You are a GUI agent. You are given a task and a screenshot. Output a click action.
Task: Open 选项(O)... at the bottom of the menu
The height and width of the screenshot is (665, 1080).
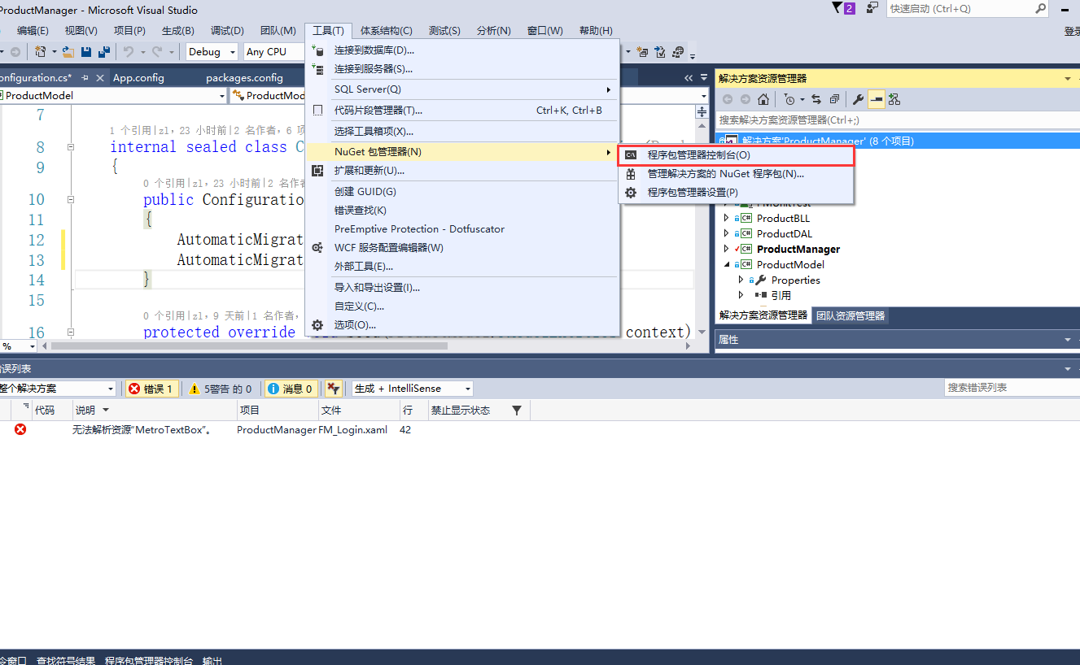462,325
